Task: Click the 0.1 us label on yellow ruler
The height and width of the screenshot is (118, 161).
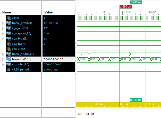Action: point(150,104)
